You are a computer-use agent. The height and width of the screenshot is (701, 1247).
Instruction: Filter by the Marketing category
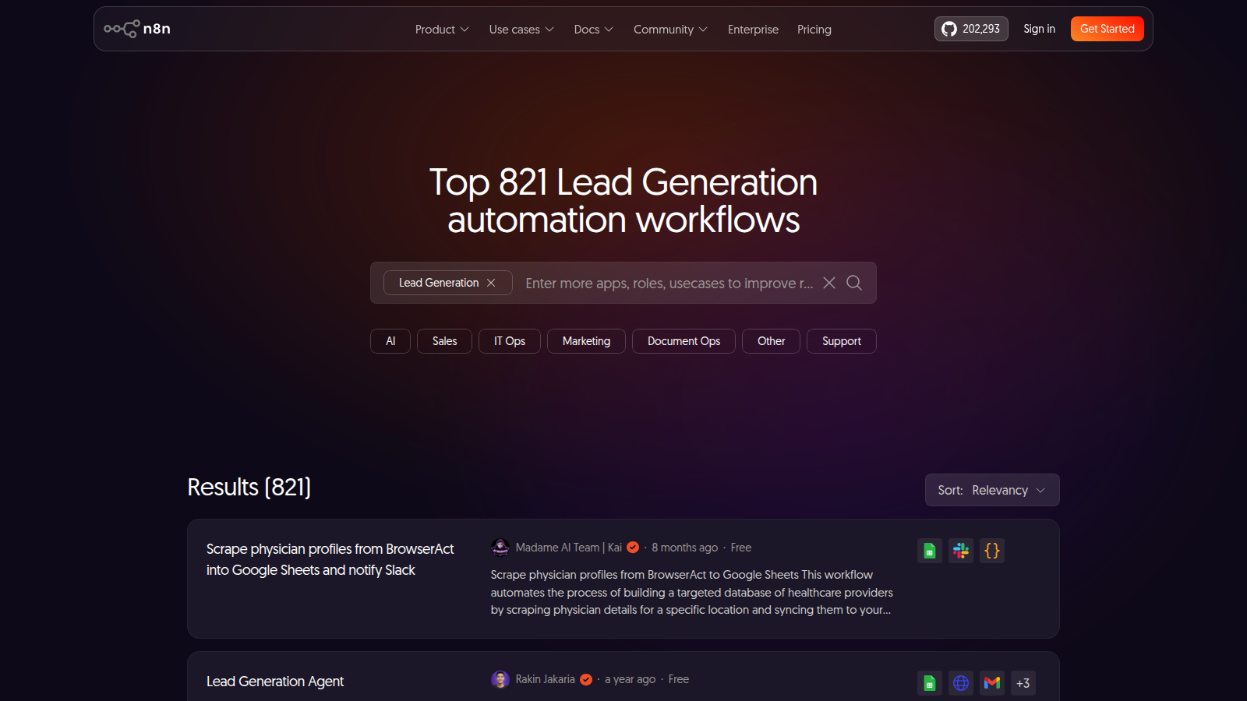tap(586, 341)
